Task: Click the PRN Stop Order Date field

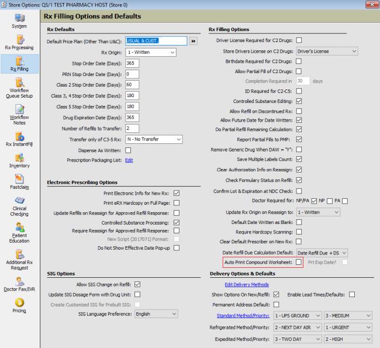Action: pyautogui.click(x=132, y=74)
